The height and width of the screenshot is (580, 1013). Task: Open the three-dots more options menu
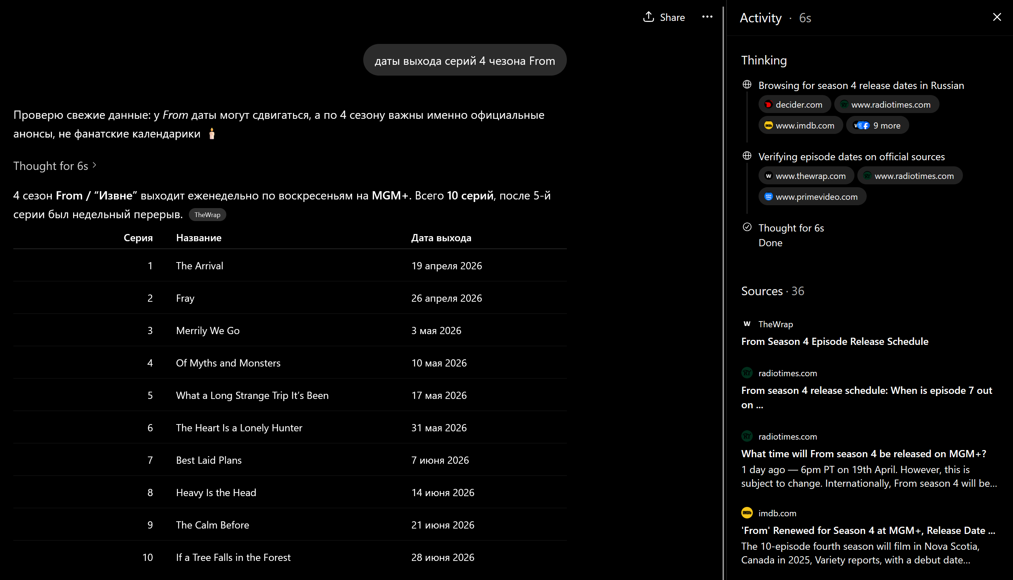(x=707, y=17)
